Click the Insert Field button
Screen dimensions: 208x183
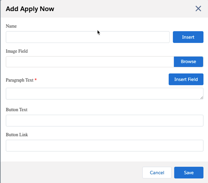pyautogui.click(x=186, y=79)
